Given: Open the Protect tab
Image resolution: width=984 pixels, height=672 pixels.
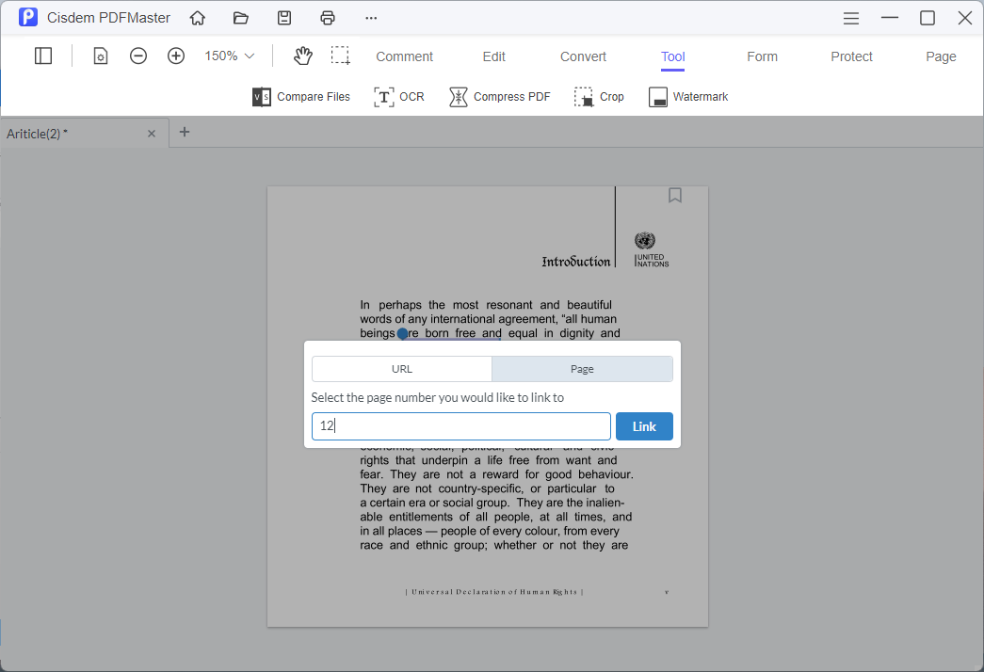Looking at the screenshot, I should point(851,56).
